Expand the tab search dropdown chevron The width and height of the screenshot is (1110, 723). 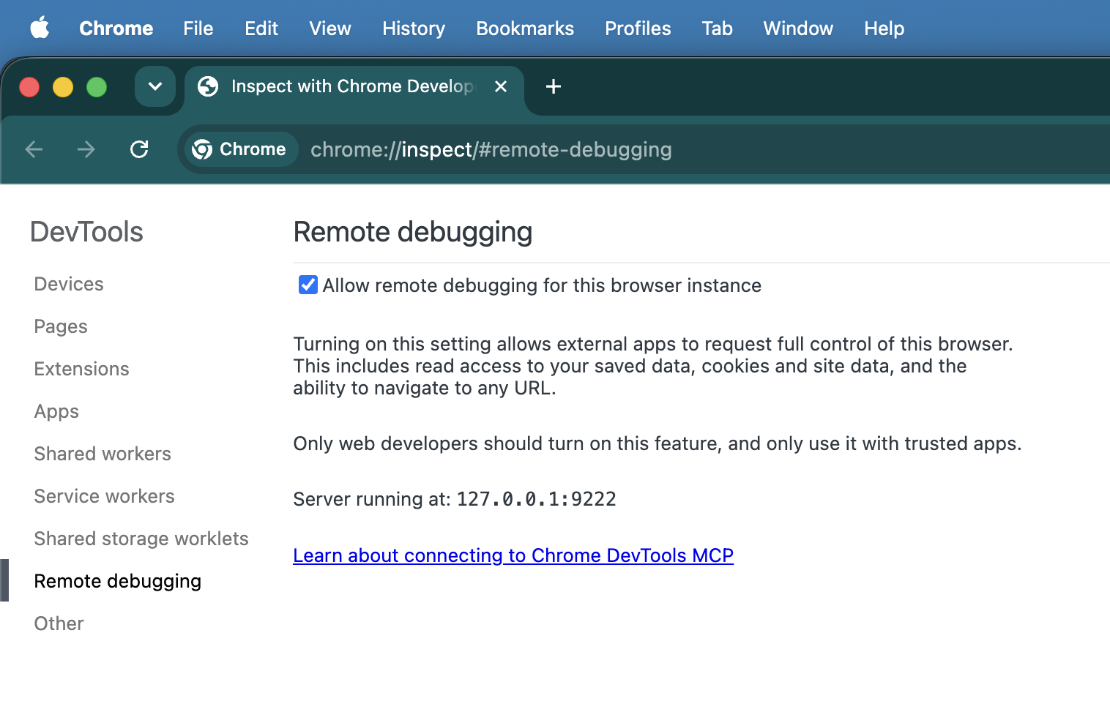point(155,86)
